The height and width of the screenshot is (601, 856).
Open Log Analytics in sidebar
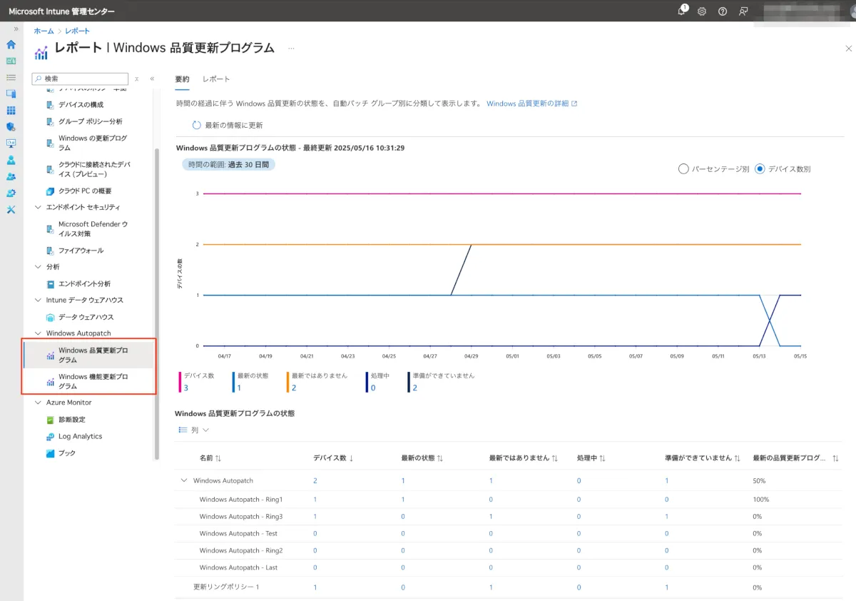[80, 436]
